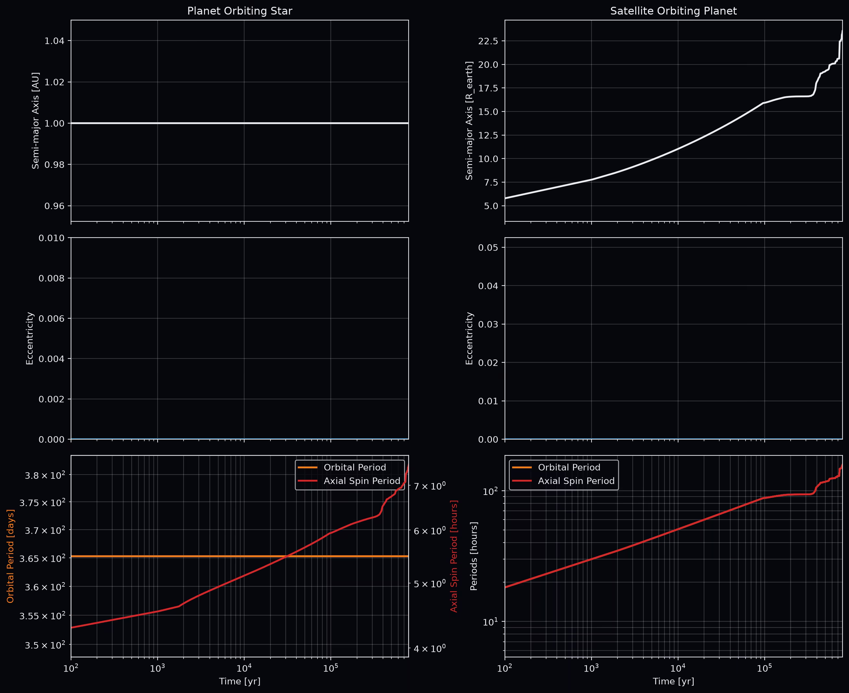The width and height of the screenshot is (849, 693).
Task: Click the Eccentricity label of the satellite plot
Action: pos(469,338)
